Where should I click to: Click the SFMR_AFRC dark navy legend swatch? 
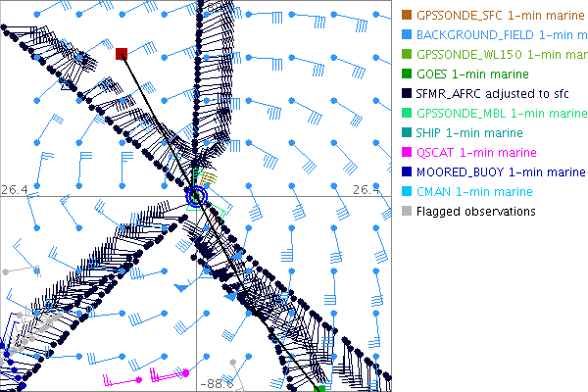point(406,93)
